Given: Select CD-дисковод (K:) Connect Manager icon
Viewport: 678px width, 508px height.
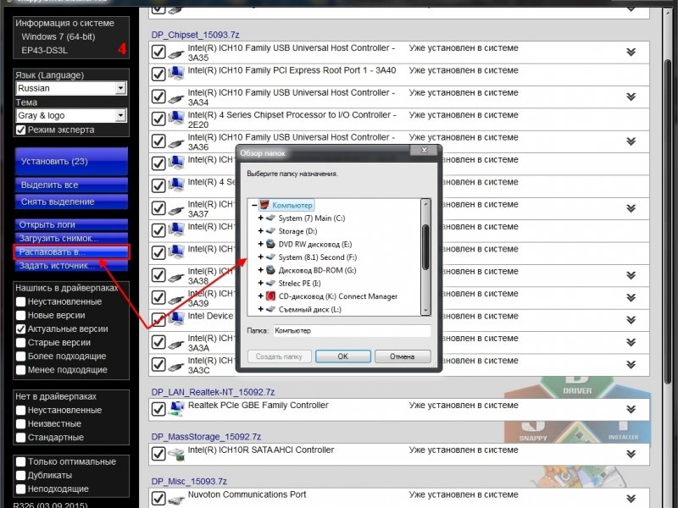Looking at the screenshot, I should pos(270,295).
